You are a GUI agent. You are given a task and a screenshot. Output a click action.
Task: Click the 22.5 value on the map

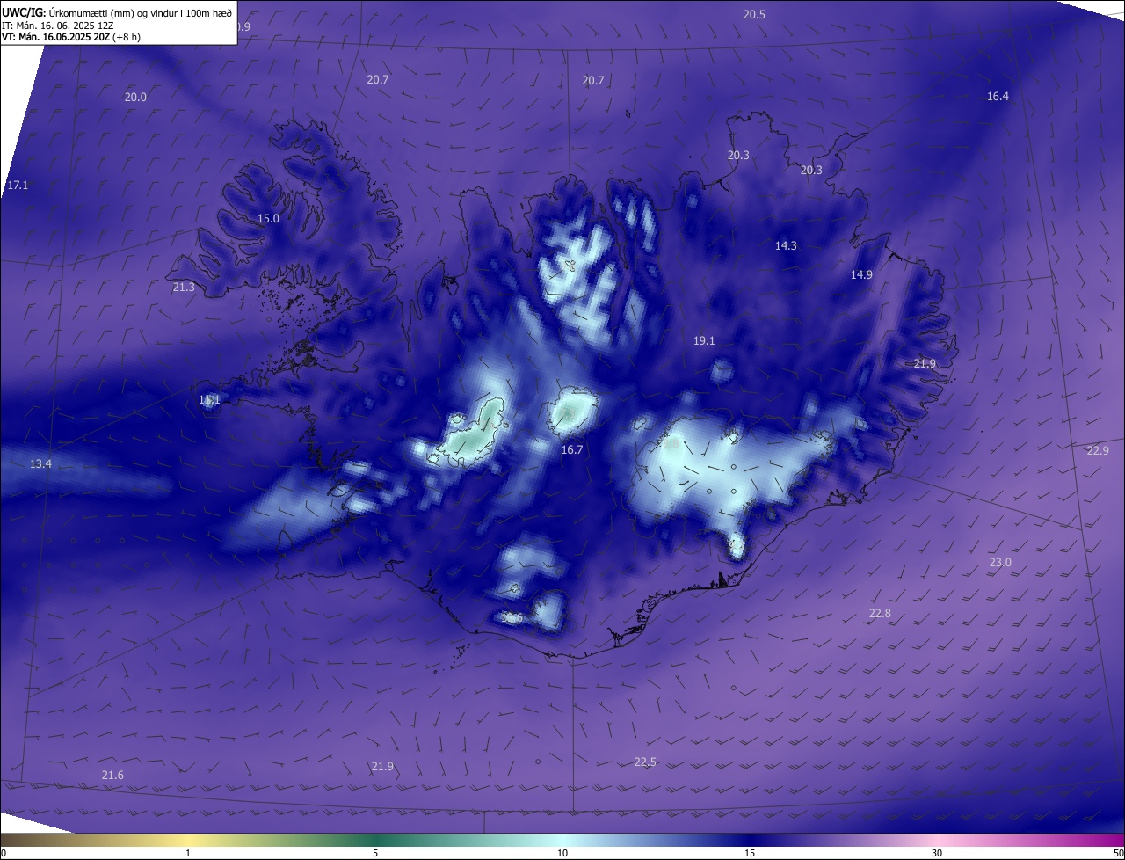tap(645, 762)
